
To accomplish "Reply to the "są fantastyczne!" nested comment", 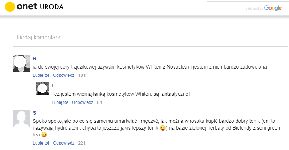I will 82,102.
